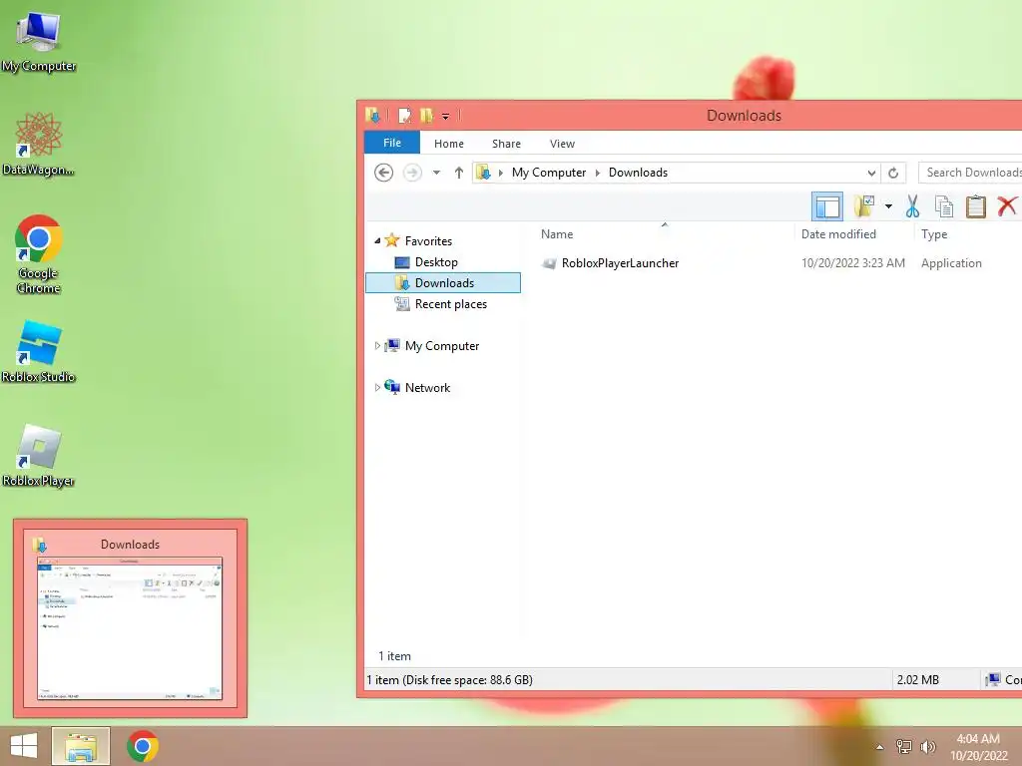Open the DataWagon desktop shortcut
The image size is (1022, 766).
click(39, 144)
